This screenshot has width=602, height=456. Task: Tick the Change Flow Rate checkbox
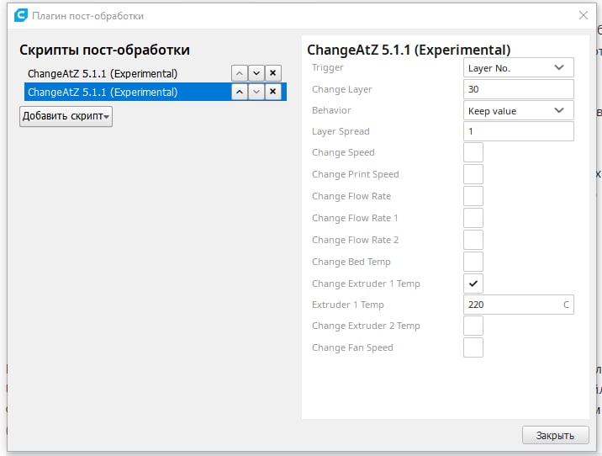coord(473,196)
